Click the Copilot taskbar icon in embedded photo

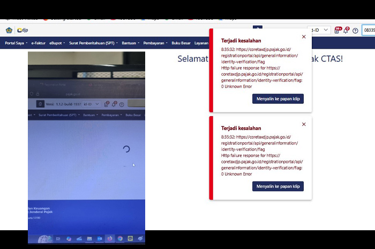pos(69,239)
